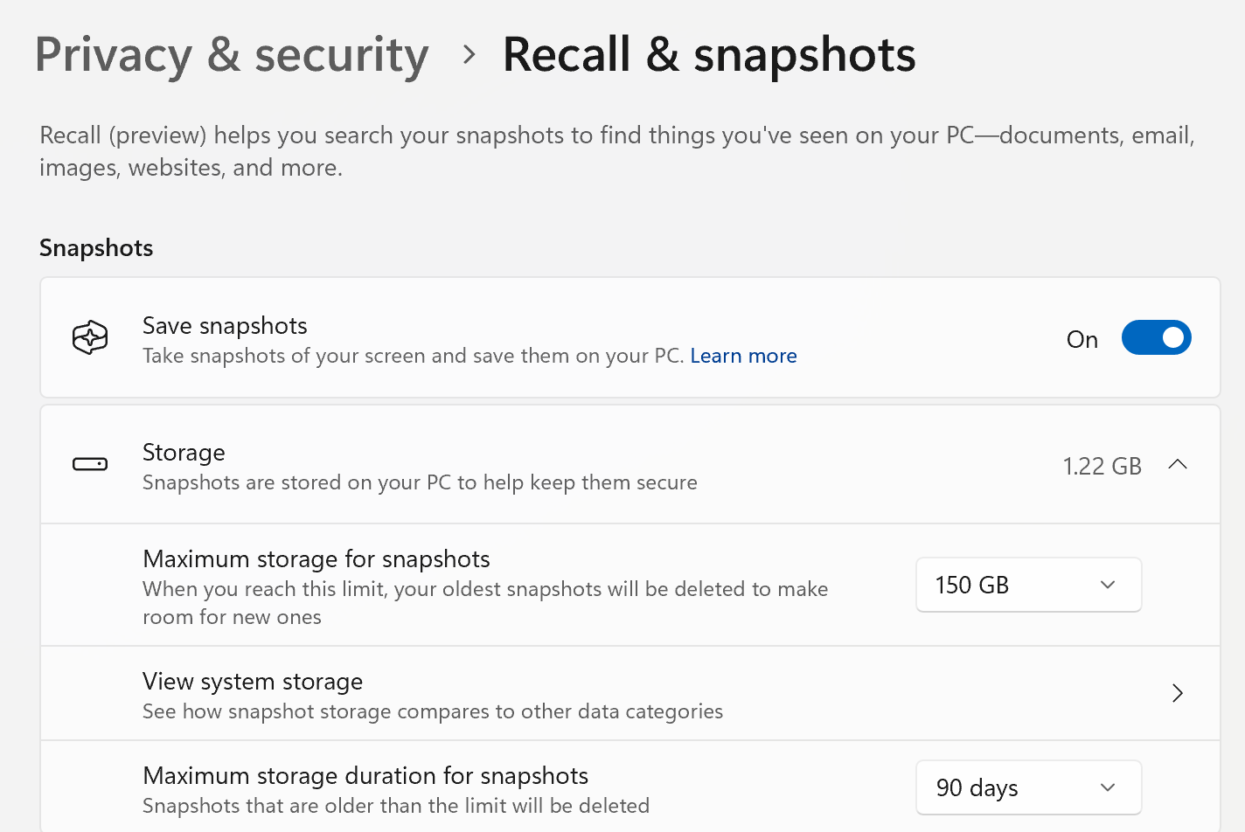The width and height of the screenshot is (1245, 832).
Task: Select the Recall & snapshots breadcrumb title
Action: click(x=708, y=55)
